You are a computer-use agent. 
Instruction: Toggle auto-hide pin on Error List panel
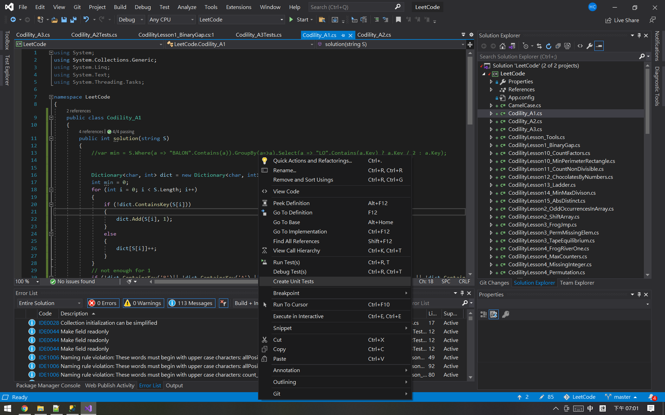point(462,293)
